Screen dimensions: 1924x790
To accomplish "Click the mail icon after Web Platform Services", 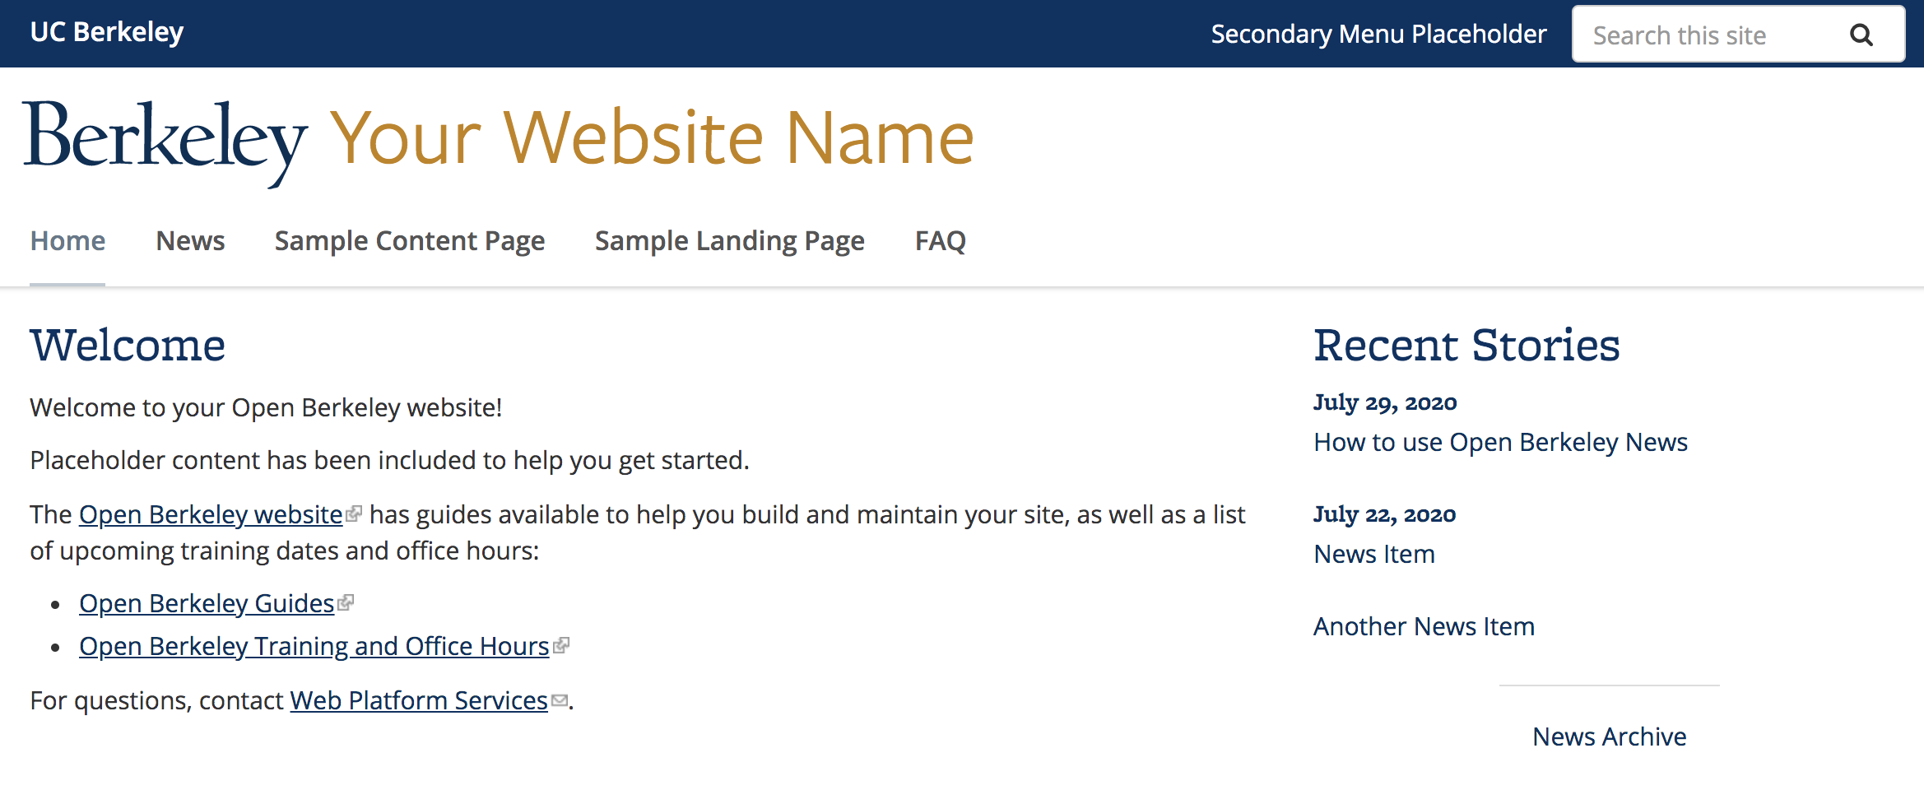I will [x=560, y=700].
